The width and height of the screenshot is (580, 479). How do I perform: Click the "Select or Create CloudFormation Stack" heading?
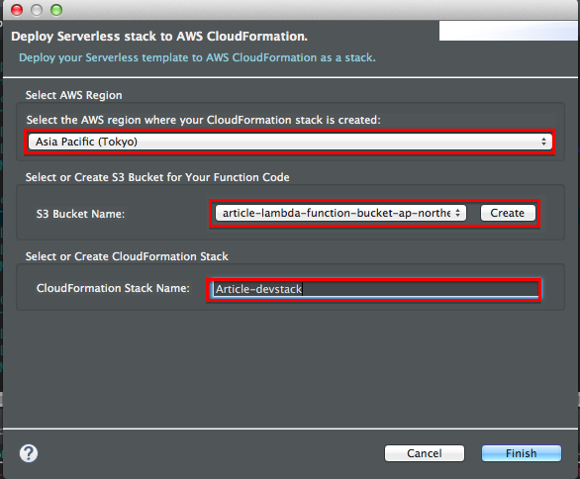(x=127, y=256)
